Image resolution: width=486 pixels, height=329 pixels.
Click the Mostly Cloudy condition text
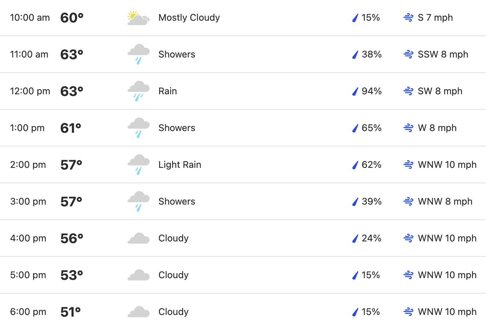point(189,17)
